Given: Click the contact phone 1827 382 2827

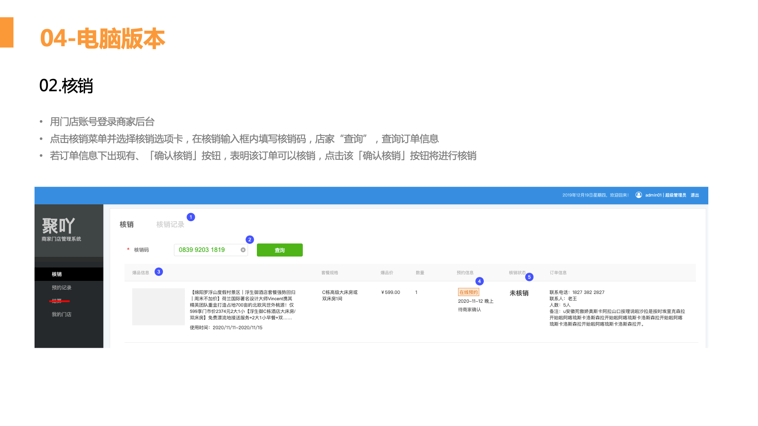Looking at the screenshot, I should [588, 292].
